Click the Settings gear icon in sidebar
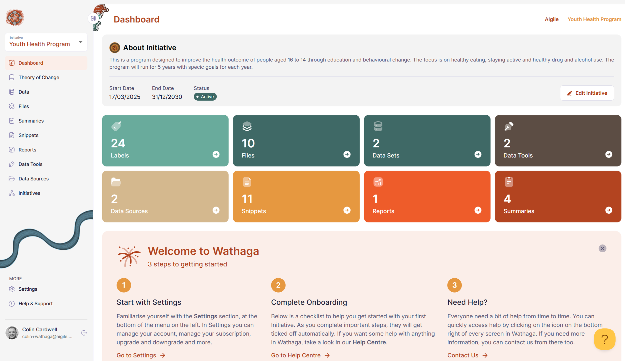This screenshot has width=625, height=361. (12, 289)
